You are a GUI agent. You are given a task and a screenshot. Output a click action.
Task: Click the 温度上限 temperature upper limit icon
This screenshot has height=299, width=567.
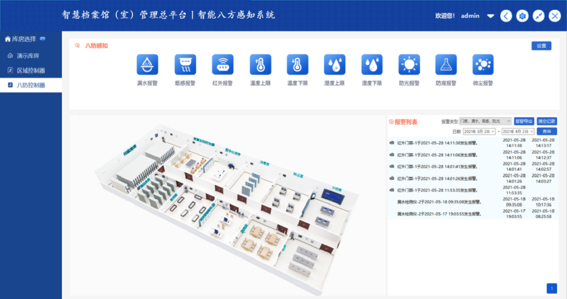pyautogui.click(x=260, y=64)
